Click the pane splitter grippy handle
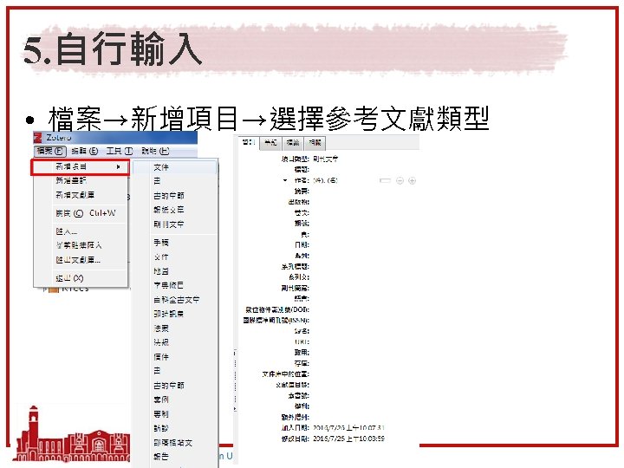This screenshot has width=624, height=468. pyautogui.click(x=235, y=380)
